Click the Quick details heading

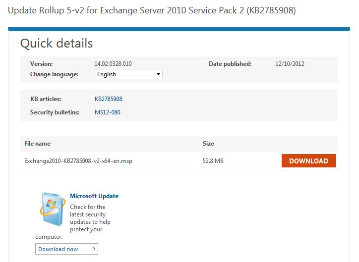(x=57, y=43)
